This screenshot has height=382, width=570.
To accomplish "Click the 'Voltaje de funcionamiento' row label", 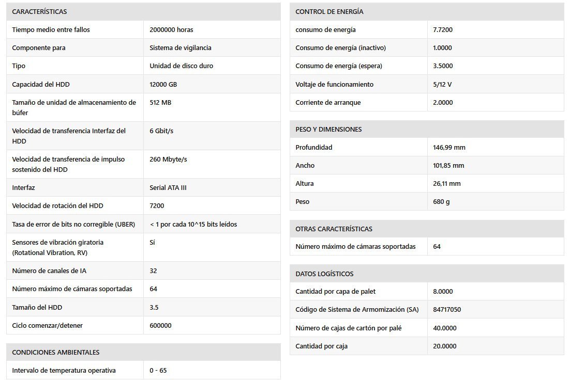I will [334, 84].
